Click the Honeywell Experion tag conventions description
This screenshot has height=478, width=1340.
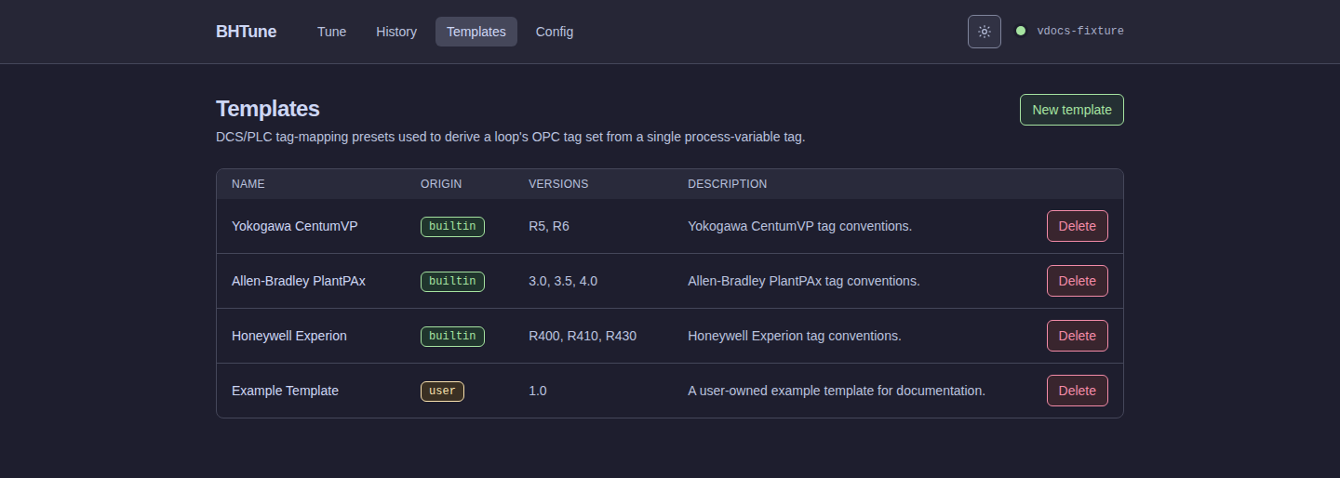(x=795, y=336)
